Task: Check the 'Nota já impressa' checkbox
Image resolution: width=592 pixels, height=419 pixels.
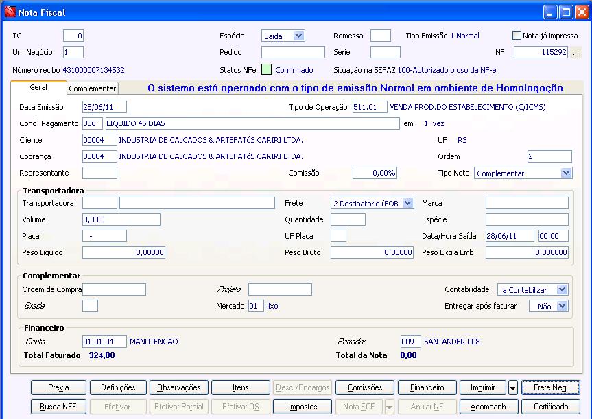Action: pos(517,36)
